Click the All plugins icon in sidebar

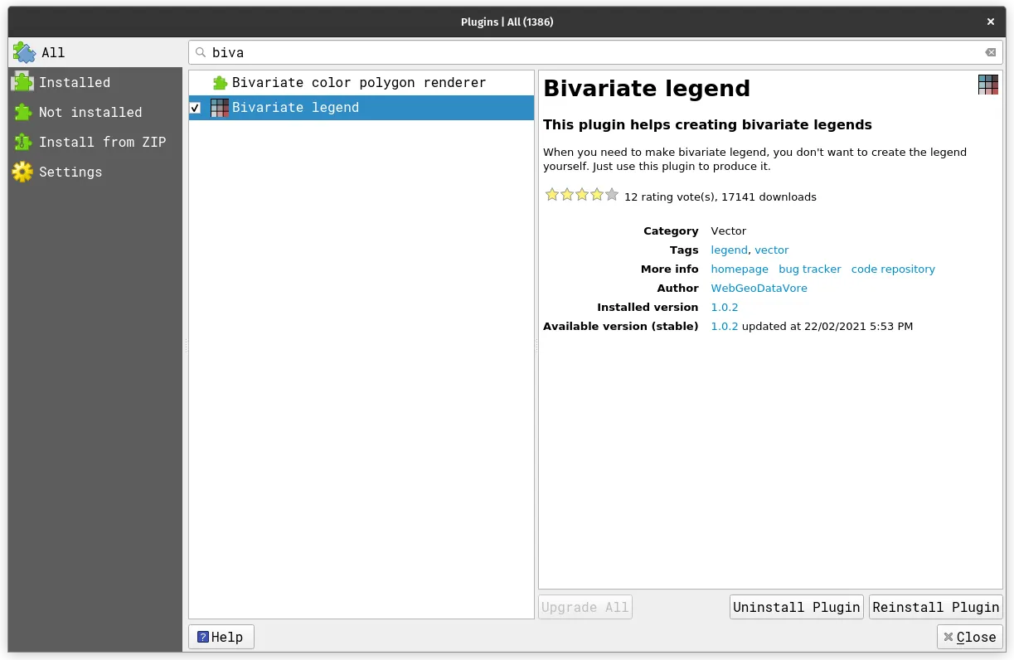point(23,52)
